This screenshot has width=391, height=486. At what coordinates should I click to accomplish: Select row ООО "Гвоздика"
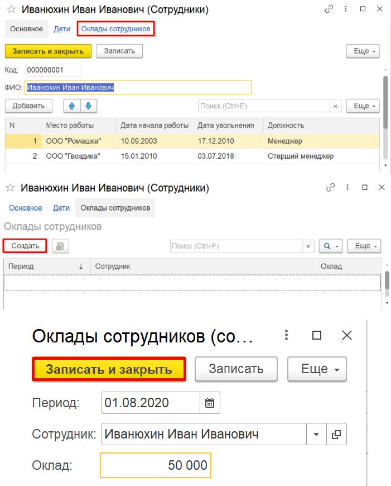192,156
